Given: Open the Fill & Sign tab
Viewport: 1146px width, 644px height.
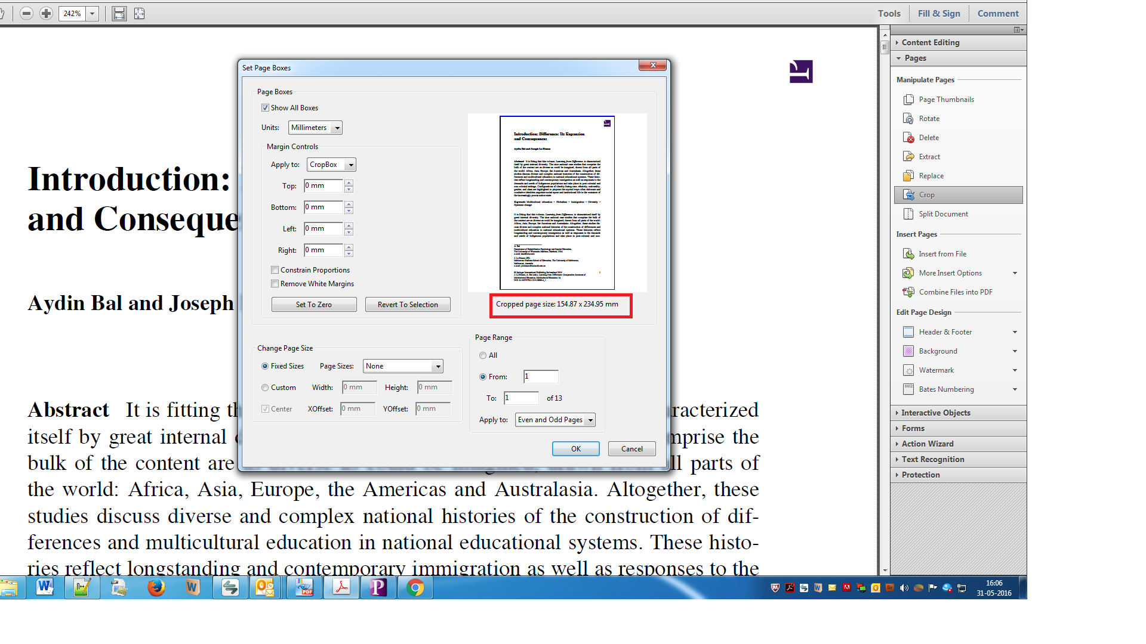Looking at the screenshot, I should click(x=939, y=13).
